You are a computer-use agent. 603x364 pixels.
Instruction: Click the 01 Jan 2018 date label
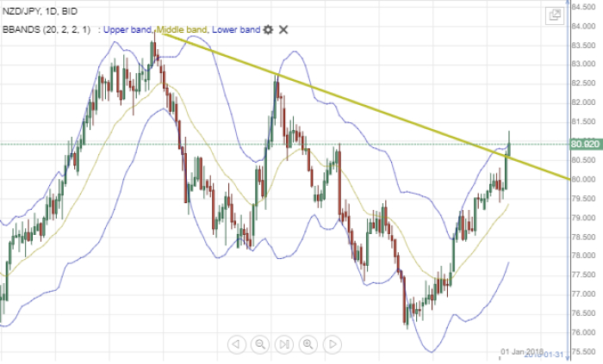[x=522, y=351]
